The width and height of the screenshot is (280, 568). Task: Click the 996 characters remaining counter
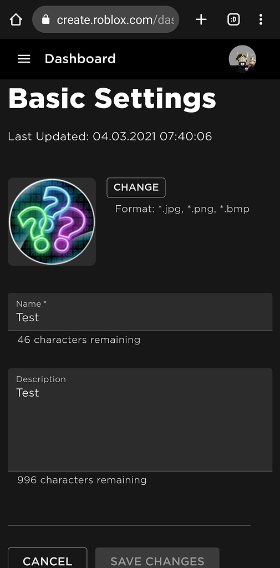[x=82, y=480]
